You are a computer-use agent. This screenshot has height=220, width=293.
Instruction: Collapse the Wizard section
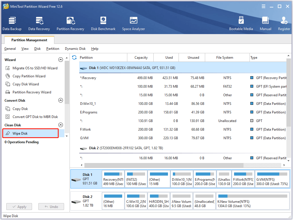61,60
